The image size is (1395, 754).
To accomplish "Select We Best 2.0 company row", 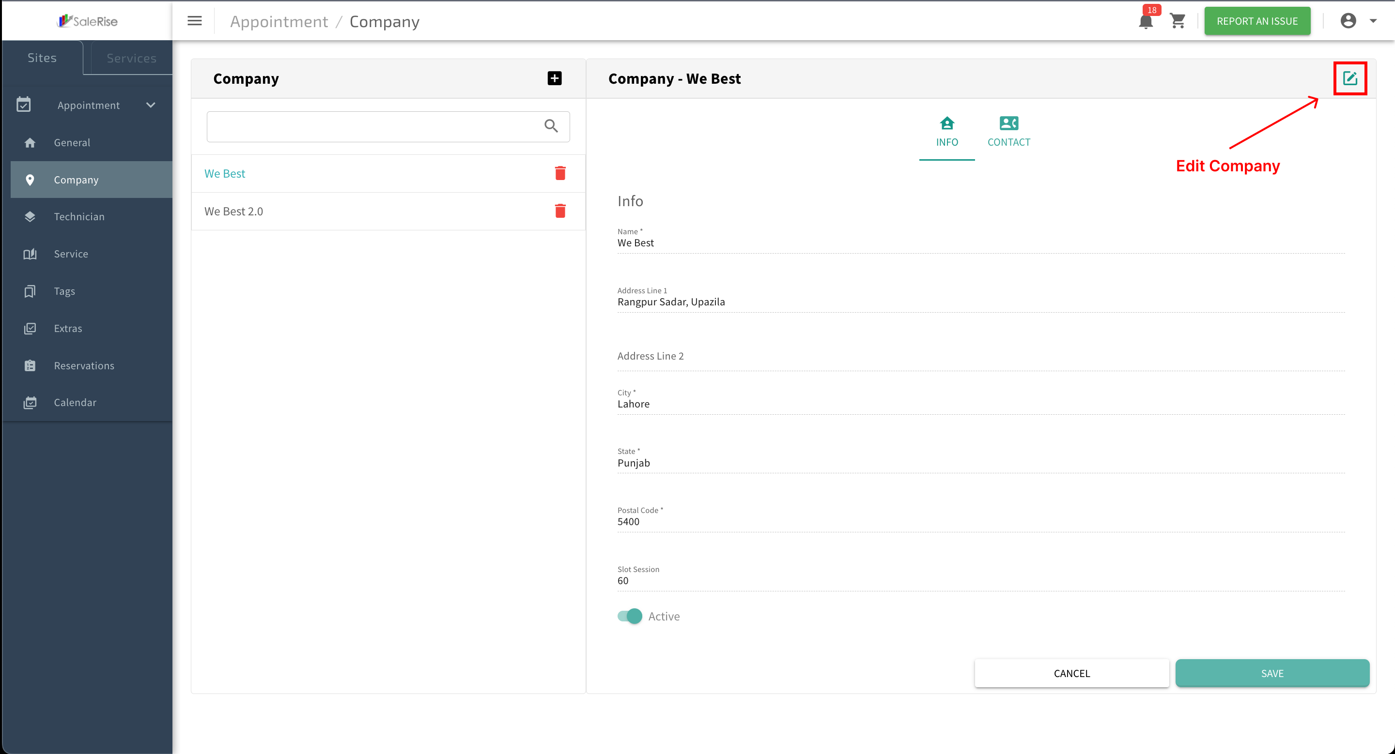I will 387,211.
